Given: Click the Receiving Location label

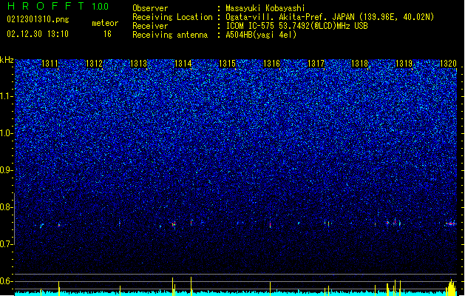Looking at the screenshot, I should [x=172, y=17].
